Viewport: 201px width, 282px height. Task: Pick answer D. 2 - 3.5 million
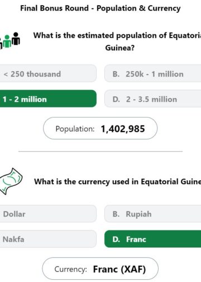(153, 98)
